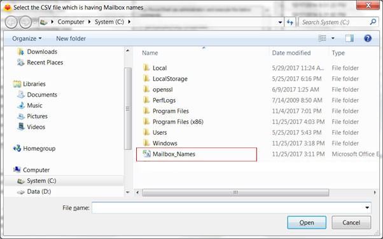Show the preview pane icon

[349, 38]
